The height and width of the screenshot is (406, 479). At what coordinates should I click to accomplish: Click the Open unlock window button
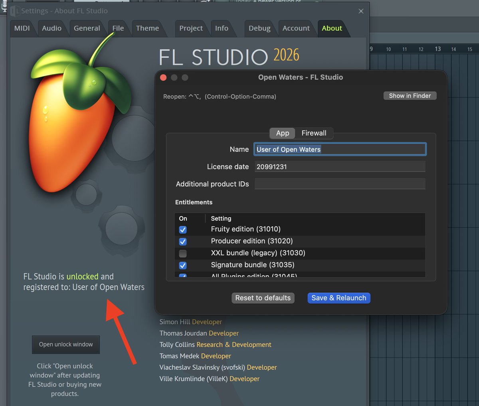66,345
